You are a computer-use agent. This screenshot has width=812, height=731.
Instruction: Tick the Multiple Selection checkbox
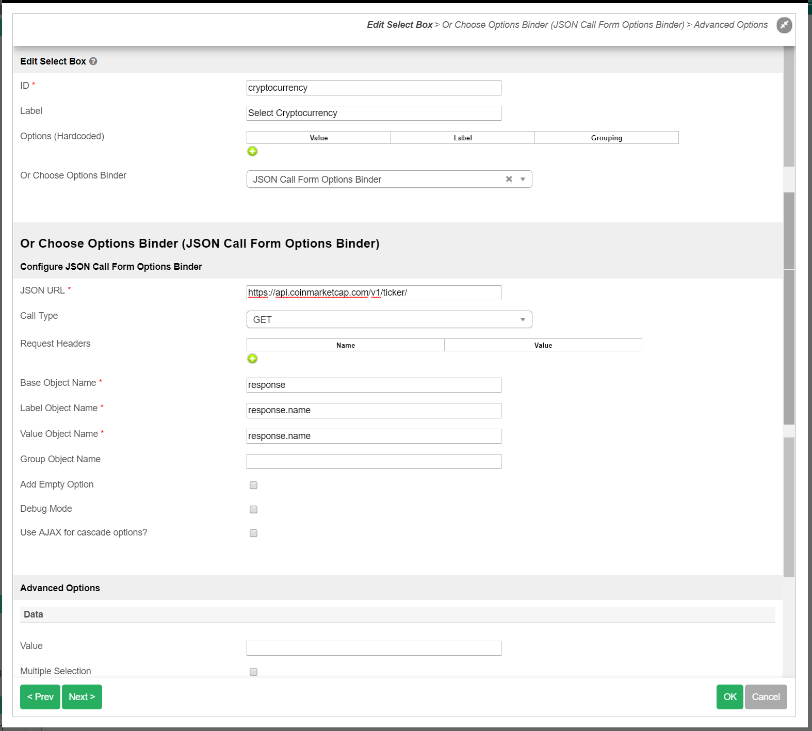point(253,672)
